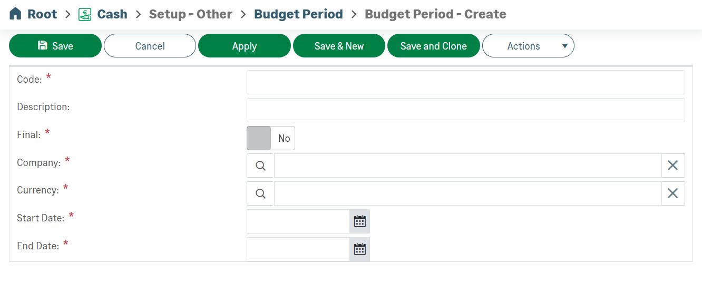This screenshot has height=282, width=702.
Task: Cancel the budget period creation
Action: (x=150, y=46)
